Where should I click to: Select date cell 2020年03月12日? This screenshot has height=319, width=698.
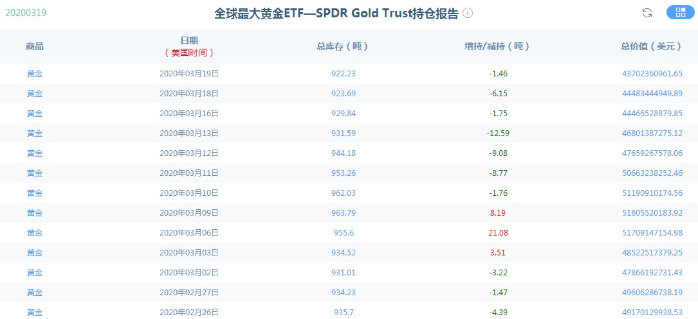189,153
